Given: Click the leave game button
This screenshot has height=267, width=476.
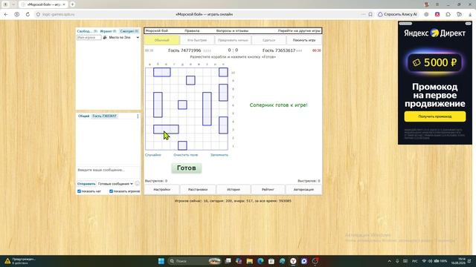Looking at the screenshot, I should (304, 40).
